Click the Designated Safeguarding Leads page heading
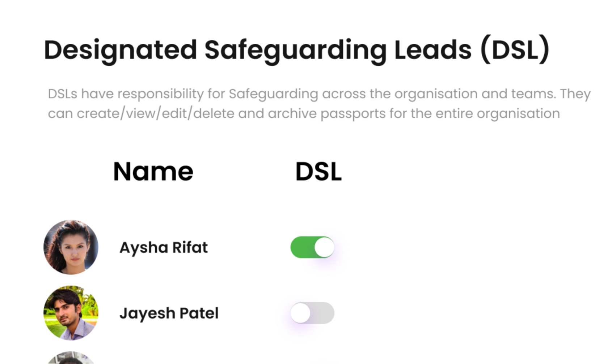 297,51
